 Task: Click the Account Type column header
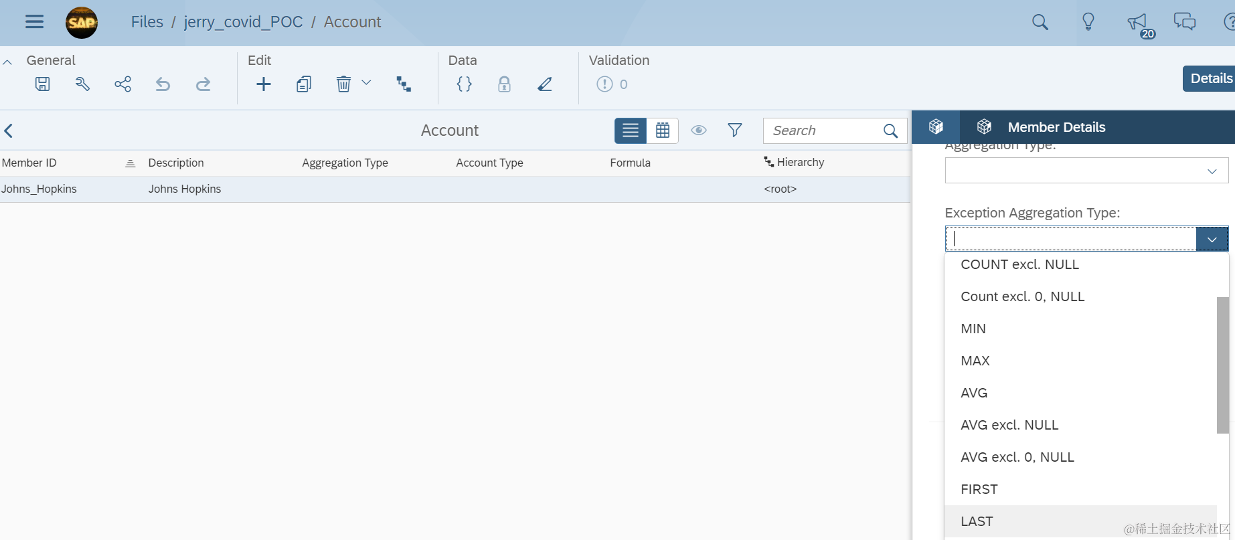point(489,163)
